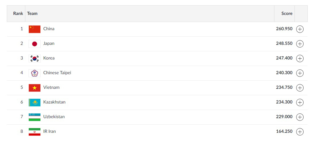This screenshot has height=146, width=318.
Task: Sort by the Score column header
Action: tap(287, 13)
